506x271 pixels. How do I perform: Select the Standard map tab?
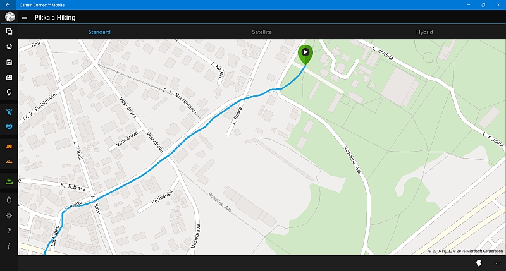click(x=99, y=32)
